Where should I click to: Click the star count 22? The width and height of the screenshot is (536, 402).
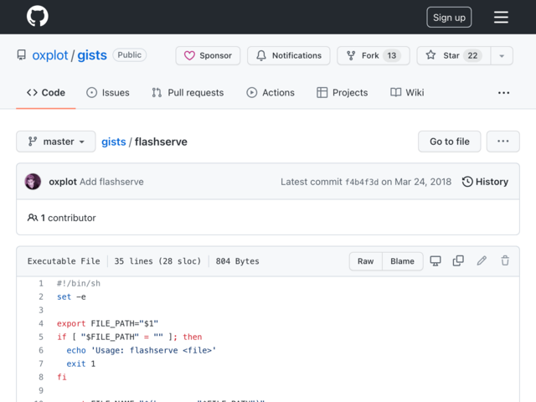pyautogui.click(x=472, y=55)
